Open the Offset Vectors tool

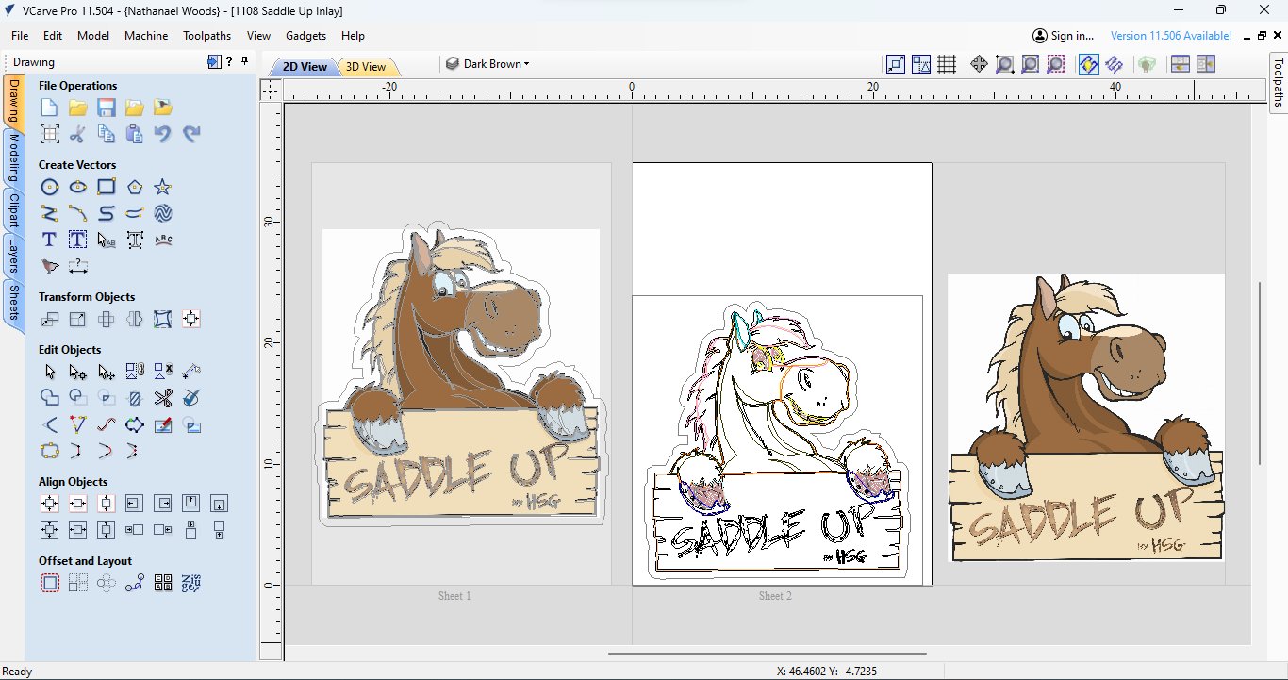point(50,583)
